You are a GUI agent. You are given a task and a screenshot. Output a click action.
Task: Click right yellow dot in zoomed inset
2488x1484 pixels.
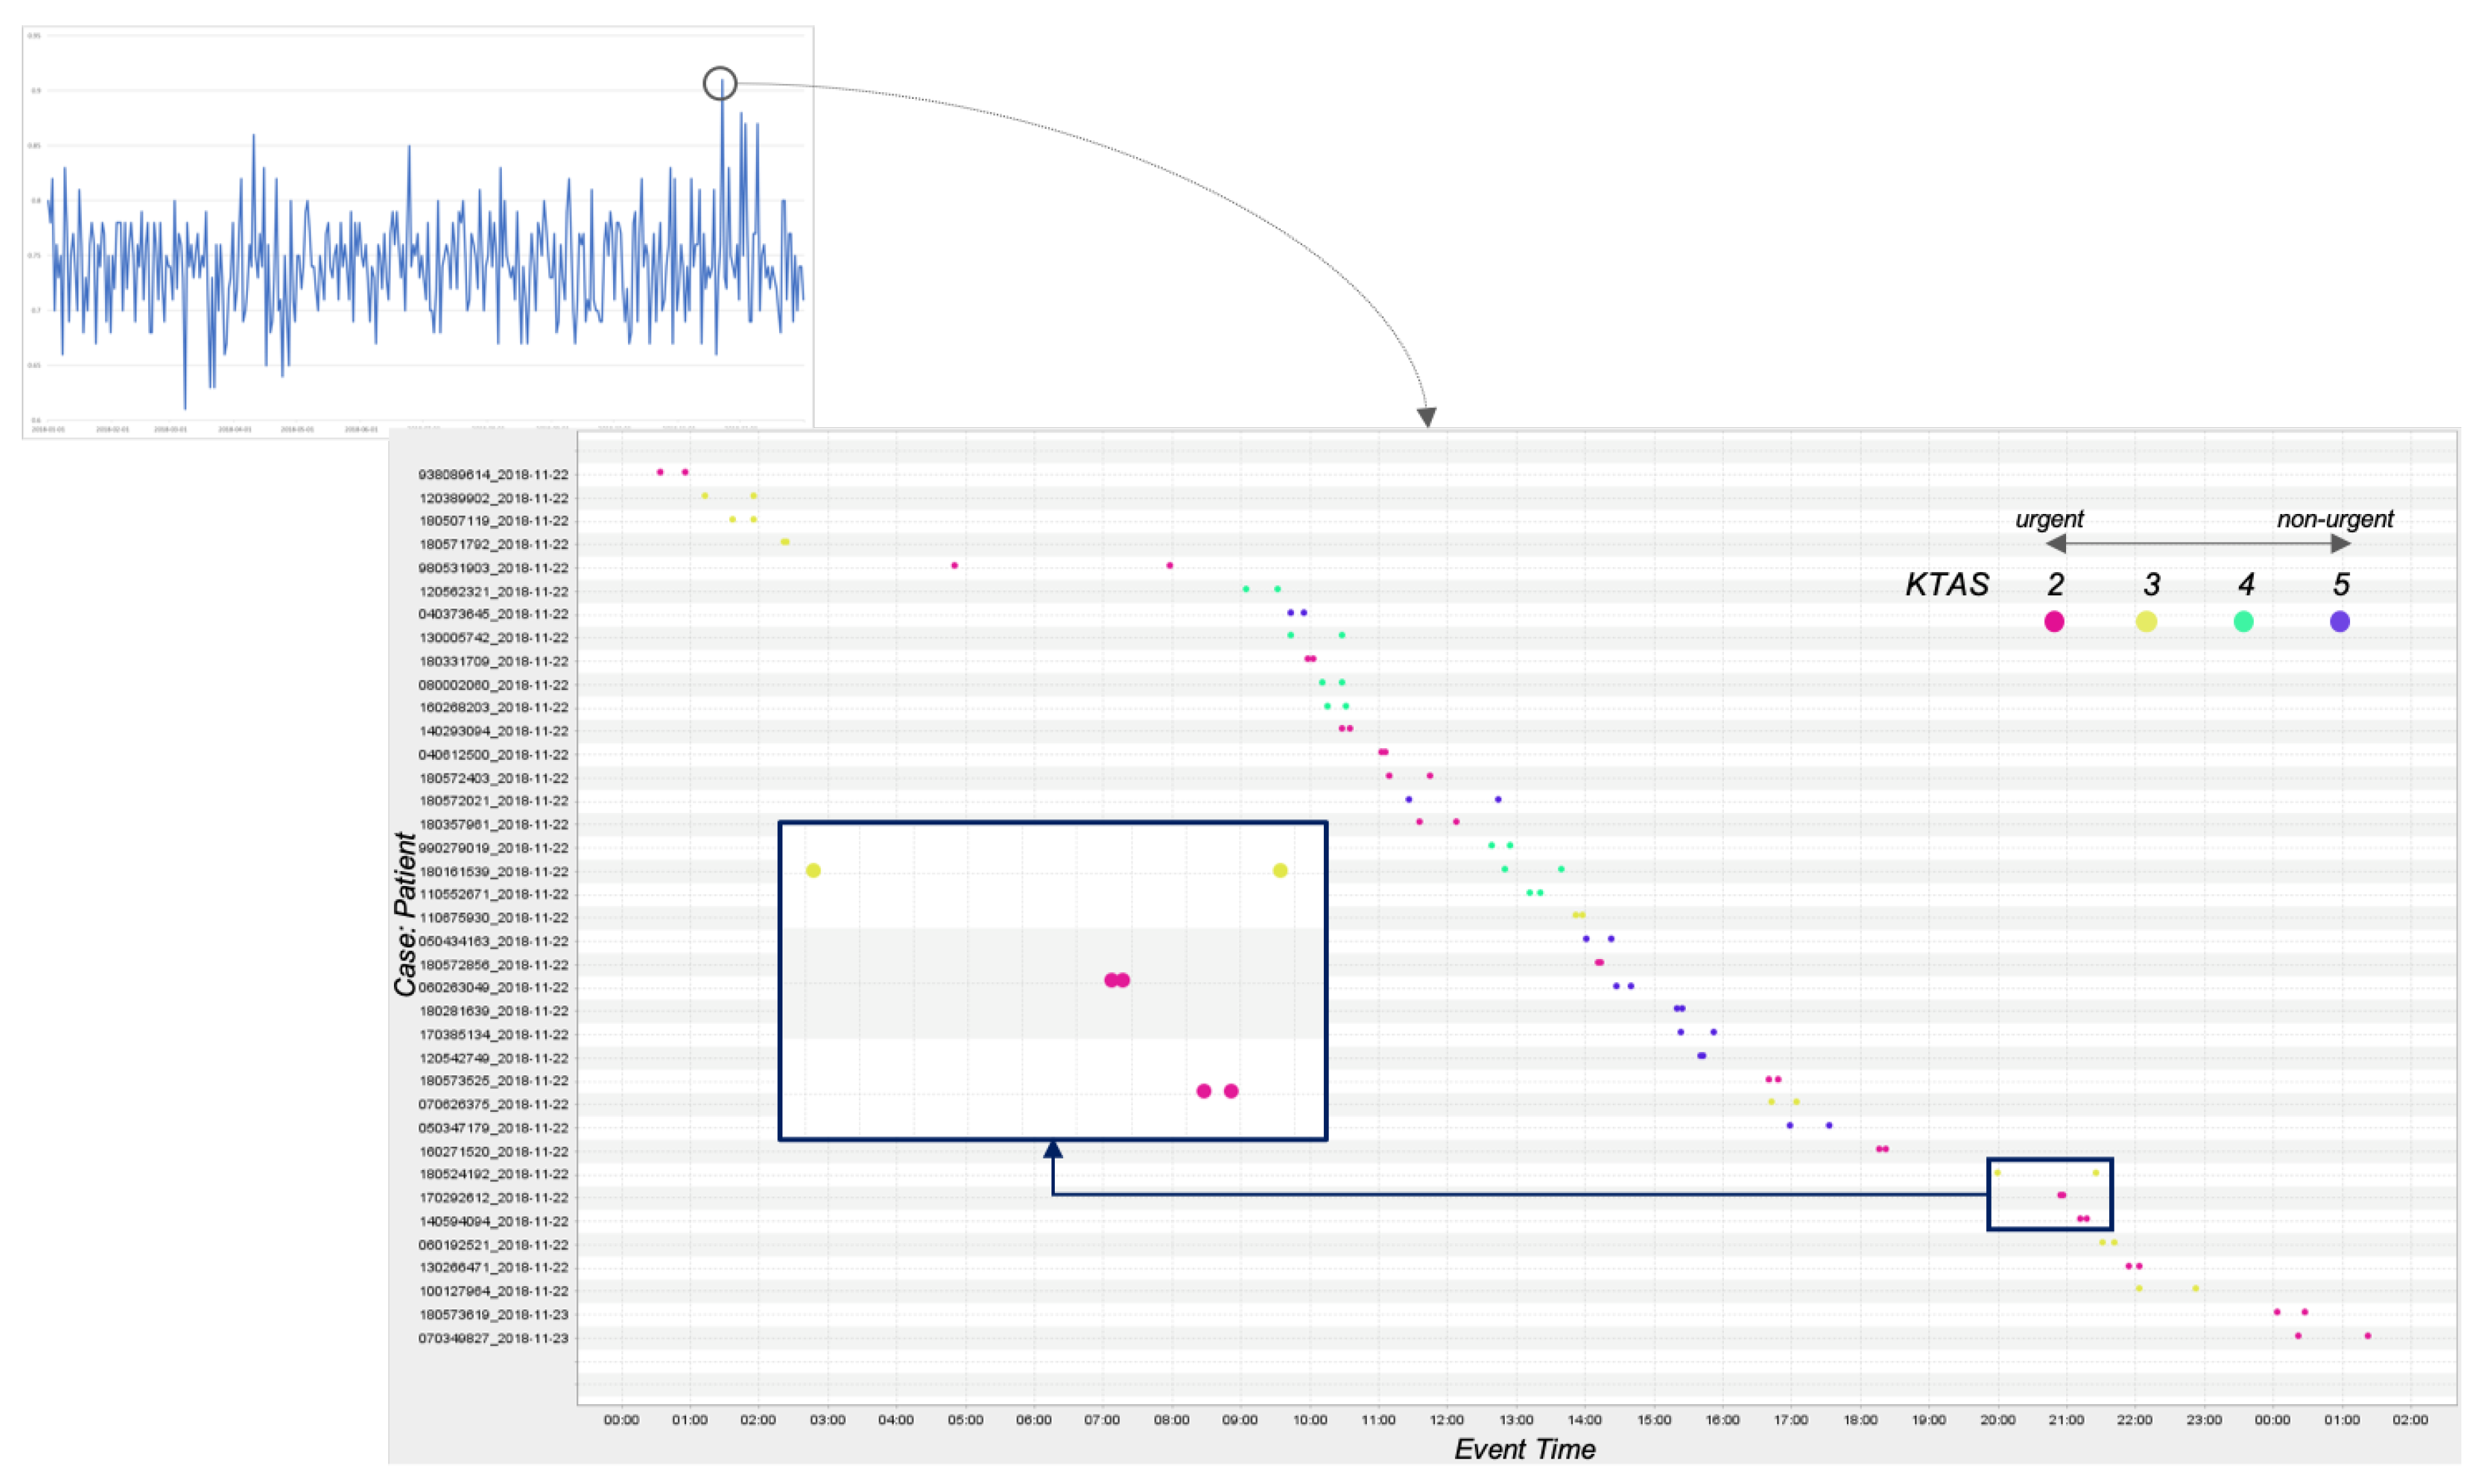point(1279,871)
